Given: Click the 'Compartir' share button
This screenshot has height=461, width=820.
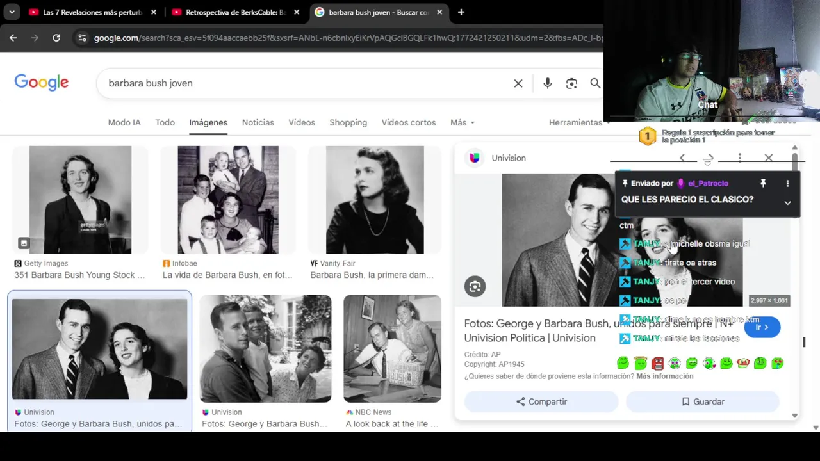Looking at the screenshot, I should point(541,401).
